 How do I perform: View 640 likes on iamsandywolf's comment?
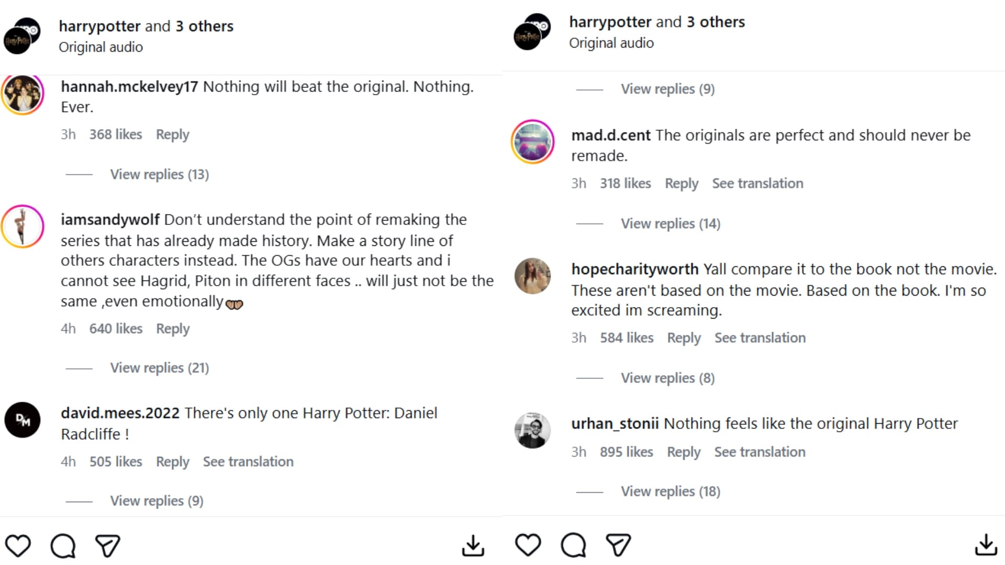pyautogui.click(x=116, y=329)
